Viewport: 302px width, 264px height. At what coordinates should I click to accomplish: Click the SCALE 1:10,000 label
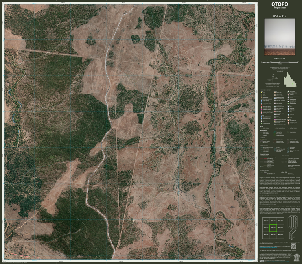(x=280, y=58)
